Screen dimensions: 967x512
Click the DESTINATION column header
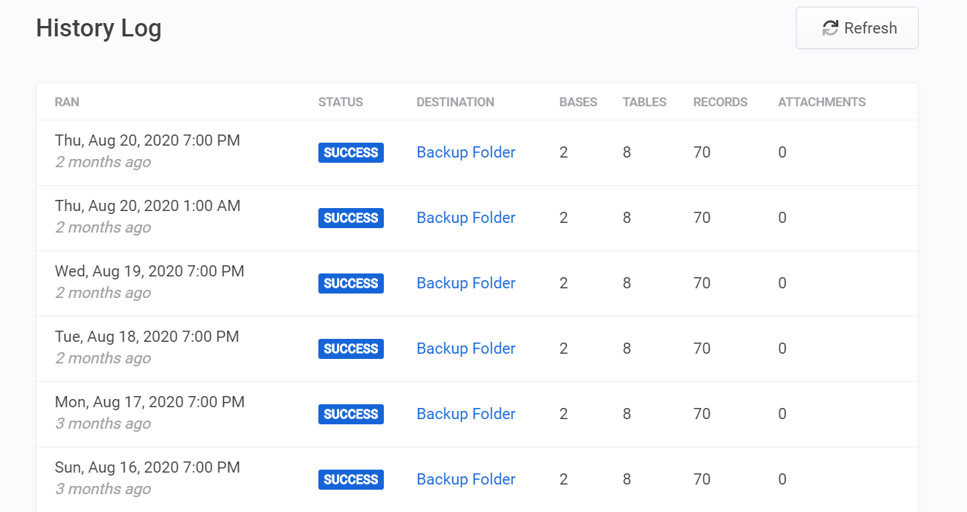pos(455,102)
